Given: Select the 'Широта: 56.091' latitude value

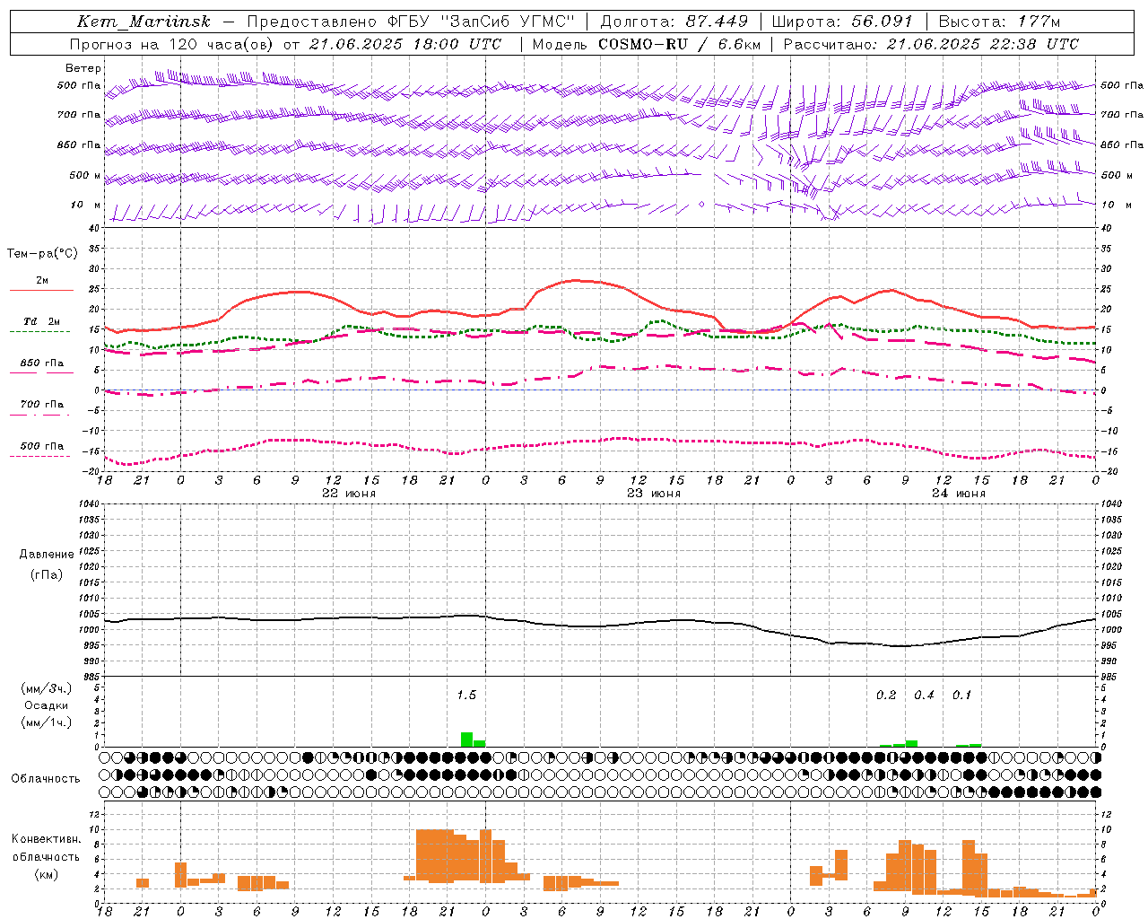Looking at the screenshot, I should coord(842,22).
